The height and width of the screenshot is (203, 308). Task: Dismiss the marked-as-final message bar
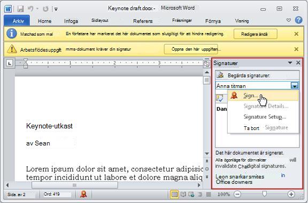point(296,34)
